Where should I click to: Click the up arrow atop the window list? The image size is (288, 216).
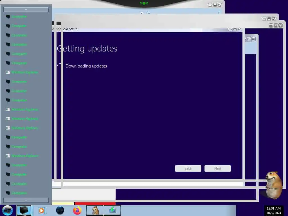tap(26, 10)
